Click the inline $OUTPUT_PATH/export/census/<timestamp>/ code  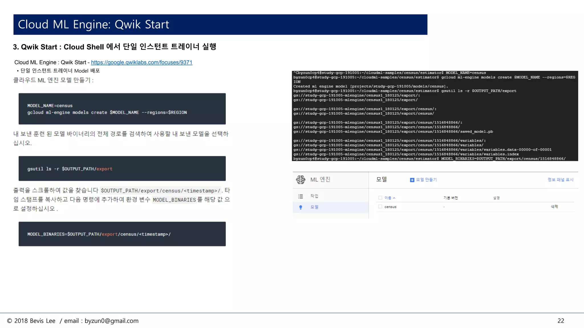(161, 191)
